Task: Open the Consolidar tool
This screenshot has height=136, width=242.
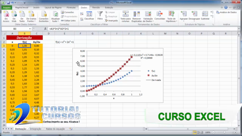Action: pos(160,15)
